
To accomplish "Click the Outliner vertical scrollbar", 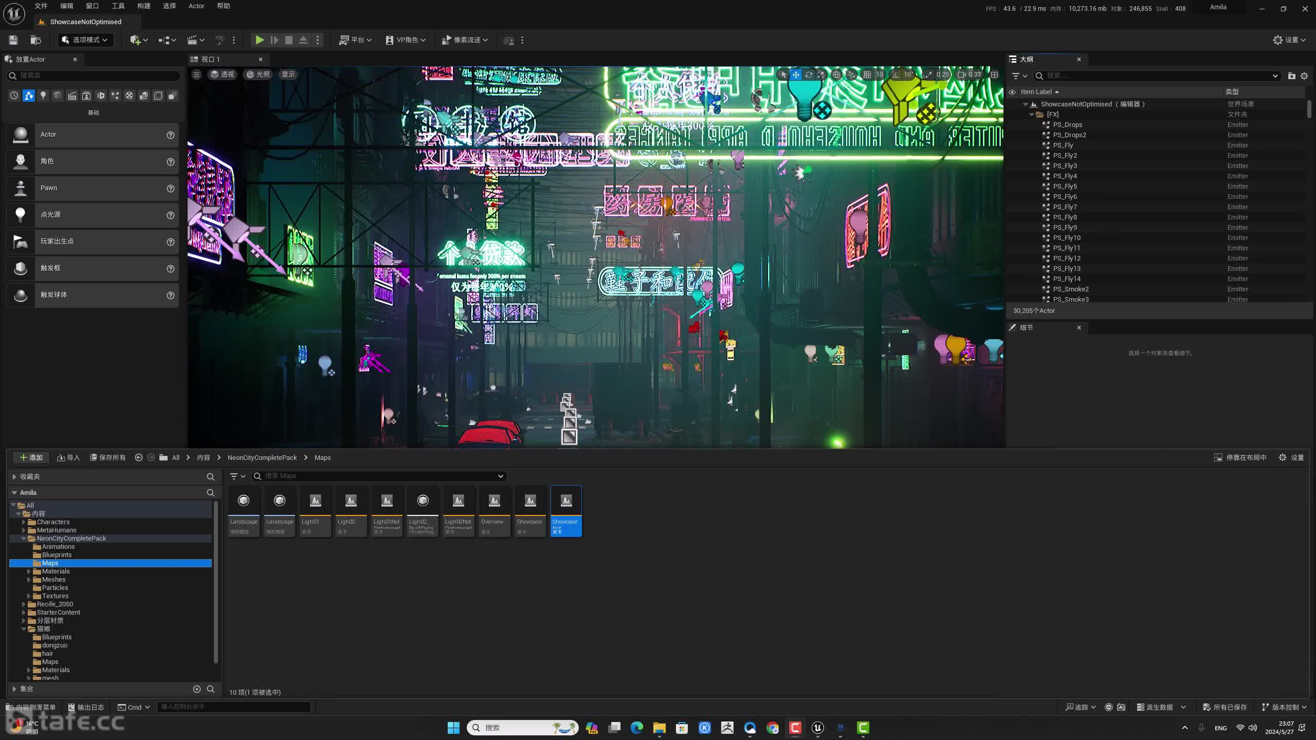I will click(1309, 109).
